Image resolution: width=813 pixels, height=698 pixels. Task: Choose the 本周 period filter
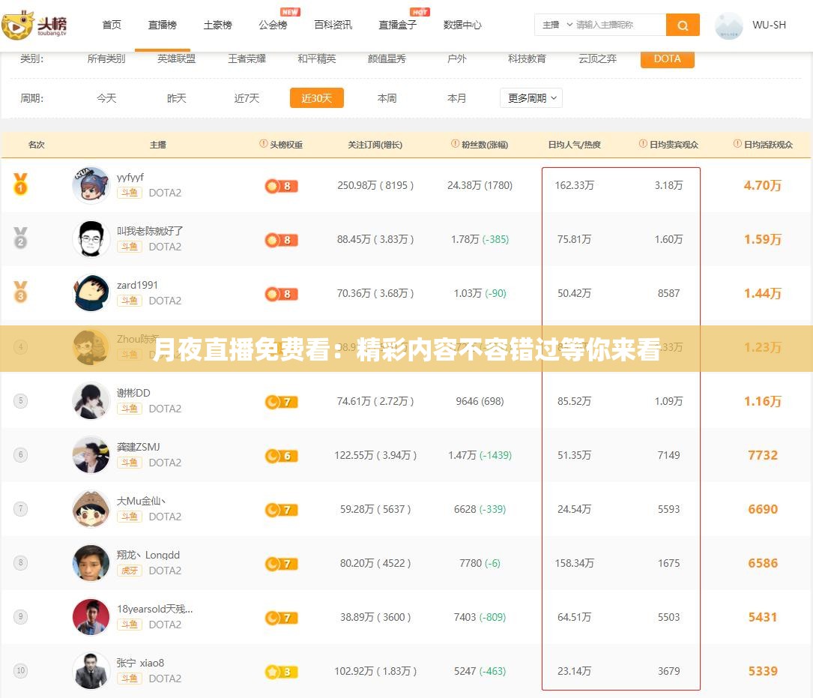[x=387, y=97]
